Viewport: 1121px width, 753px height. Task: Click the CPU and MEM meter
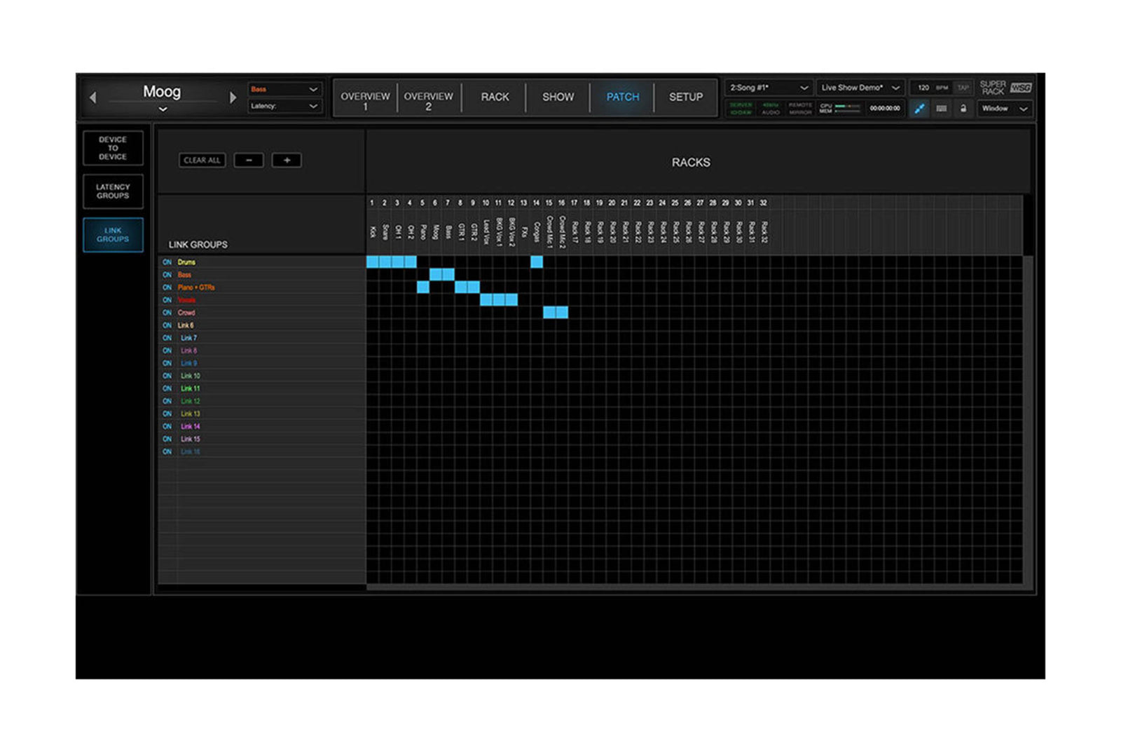(841, 109)
